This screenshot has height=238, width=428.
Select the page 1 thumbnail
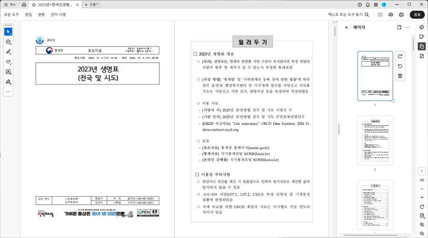click(x=375, y=76)
